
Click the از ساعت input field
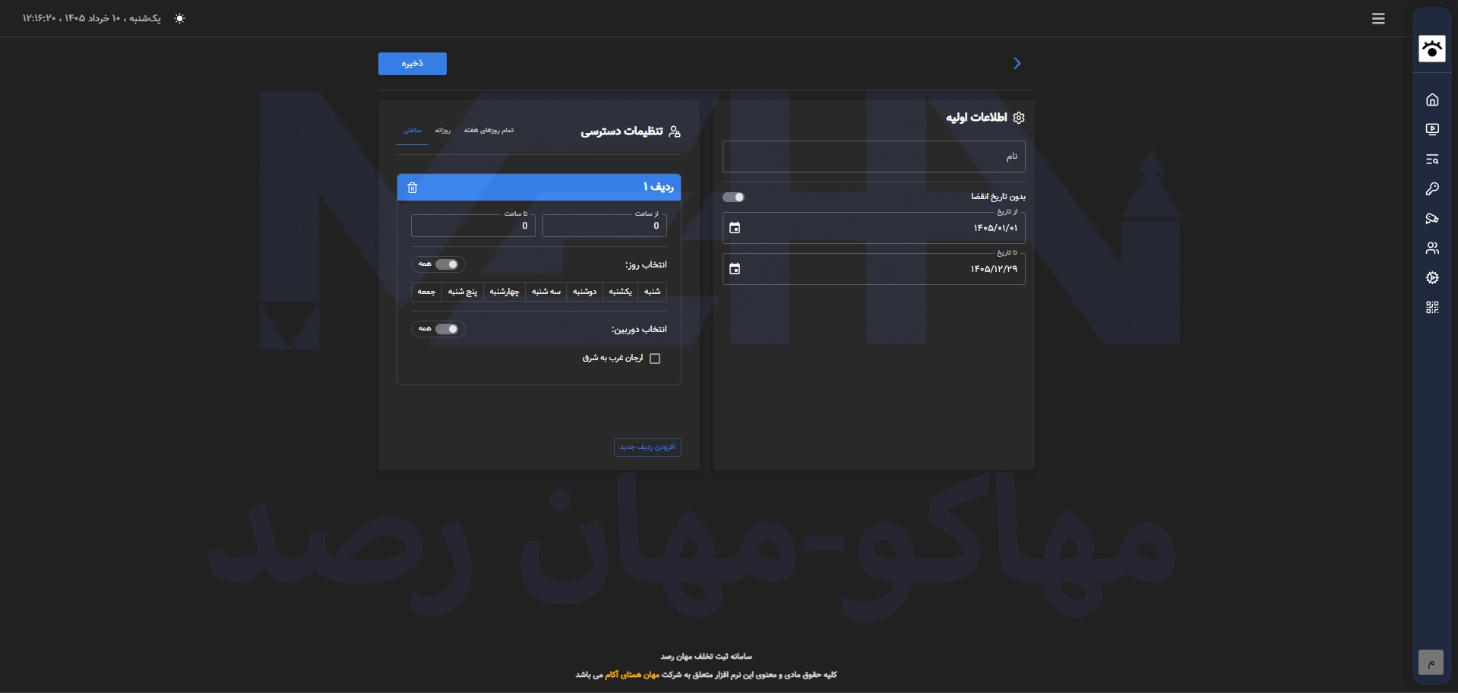(605, 226)
